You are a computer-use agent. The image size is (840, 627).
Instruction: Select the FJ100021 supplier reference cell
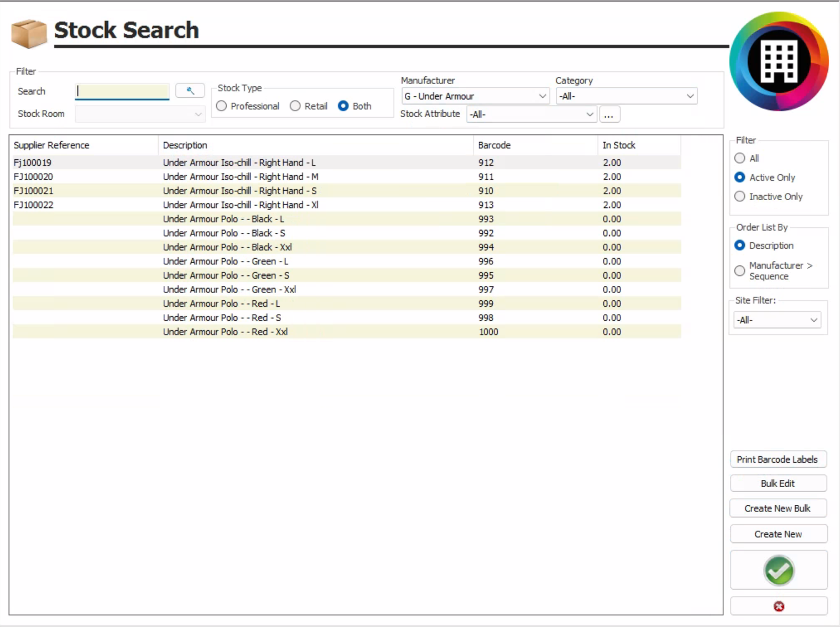tap(33, 191)
